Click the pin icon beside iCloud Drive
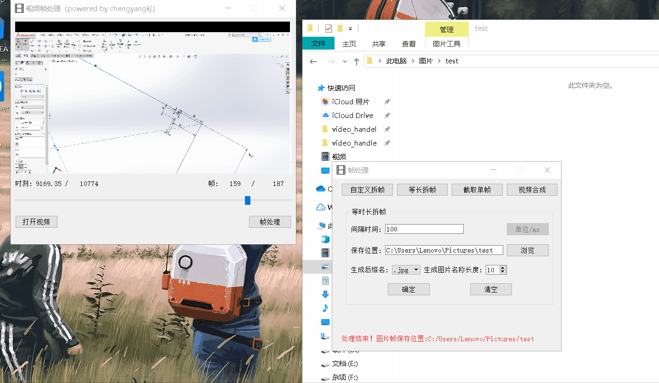 coord(387,116)
